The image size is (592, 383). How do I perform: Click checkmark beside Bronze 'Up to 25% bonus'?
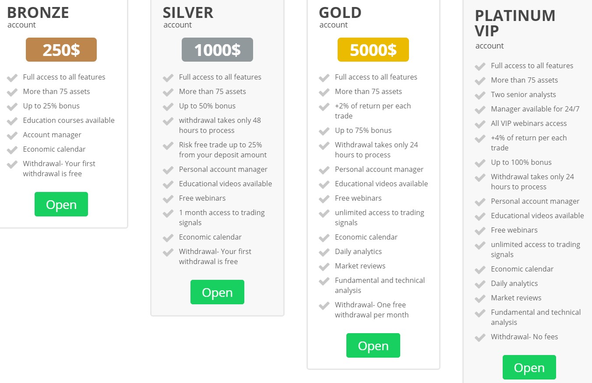coord(12,107)
